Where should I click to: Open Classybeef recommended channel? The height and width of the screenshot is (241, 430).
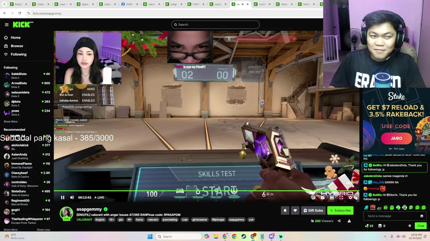(x=27, y=175)
